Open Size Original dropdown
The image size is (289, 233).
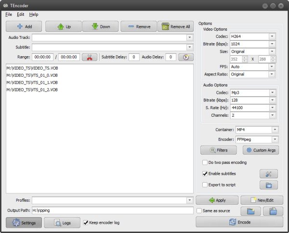(x=272, y=51)
